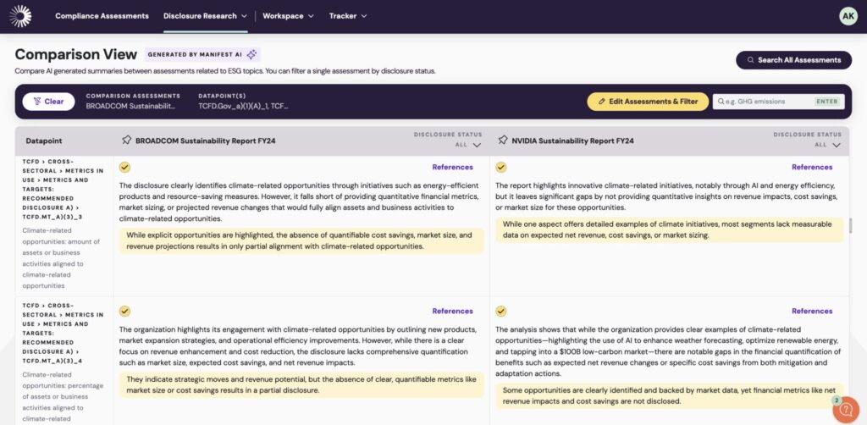Go to Compliance Assessments tab
The height and width of the screenshot is (425, 867).
point(102,16)
